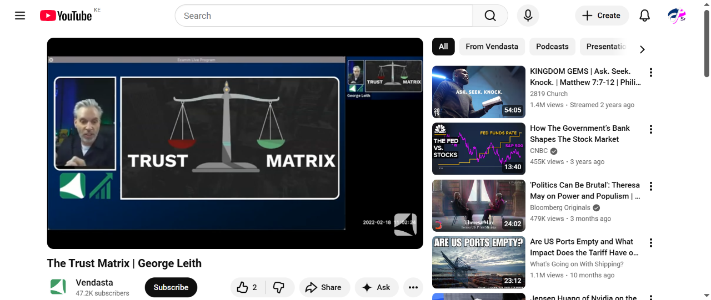Open the account profile avatar
The width and height of the screenshot is (711, 300).
coord(677,16)
